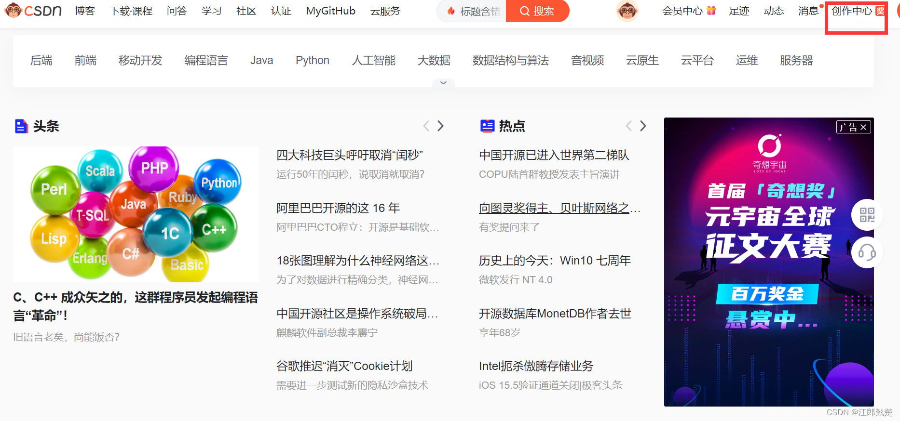Click the 奖 badge beside 创作中心
The width and height of the screenshot is (900, 421).
pos(880,11)
